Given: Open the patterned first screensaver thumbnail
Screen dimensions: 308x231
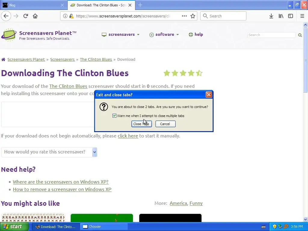Looking at the screenshot, I should pyautogui.click(x=33, y=218).
